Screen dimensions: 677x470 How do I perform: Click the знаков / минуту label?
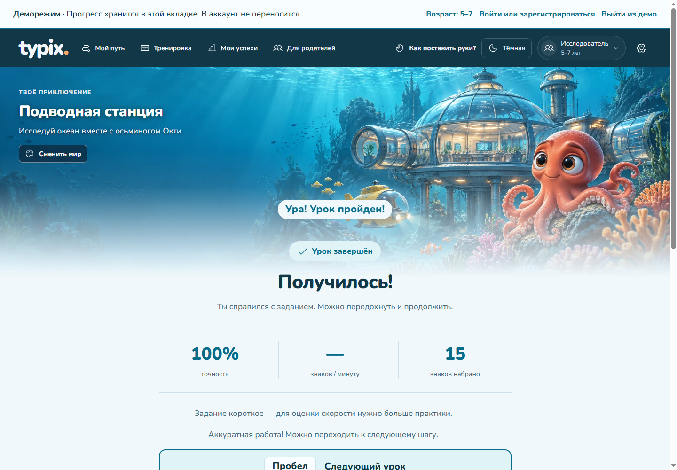pyautogui.click(x=335, y=374)
